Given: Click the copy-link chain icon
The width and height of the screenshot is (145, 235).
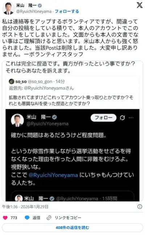Looking at the screenshot, I should (x=49, y=218).
